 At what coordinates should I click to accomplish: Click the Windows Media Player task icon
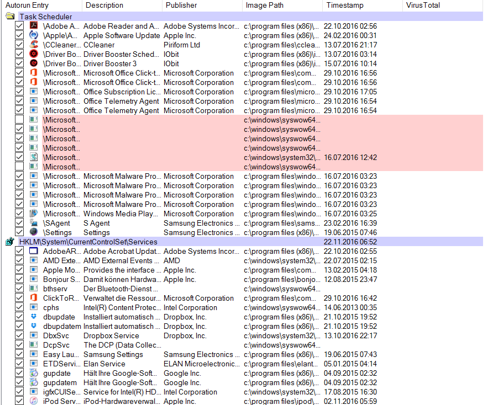tap(34, 214)
